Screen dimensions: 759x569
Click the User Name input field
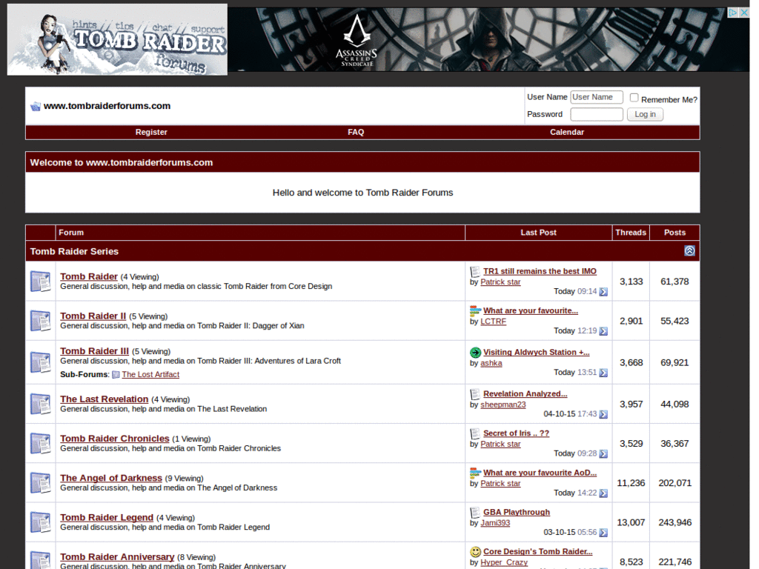click(597, 96)
